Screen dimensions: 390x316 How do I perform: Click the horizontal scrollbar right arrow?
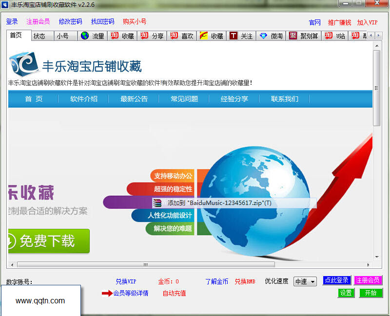pyautogui.click(x=369, y=265)
